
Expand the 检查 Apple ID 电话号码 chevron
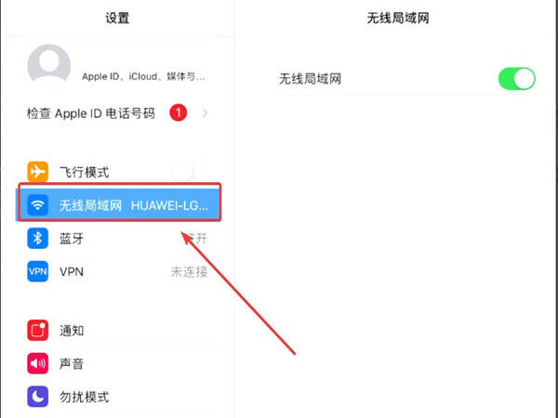(x=205, y=113)
